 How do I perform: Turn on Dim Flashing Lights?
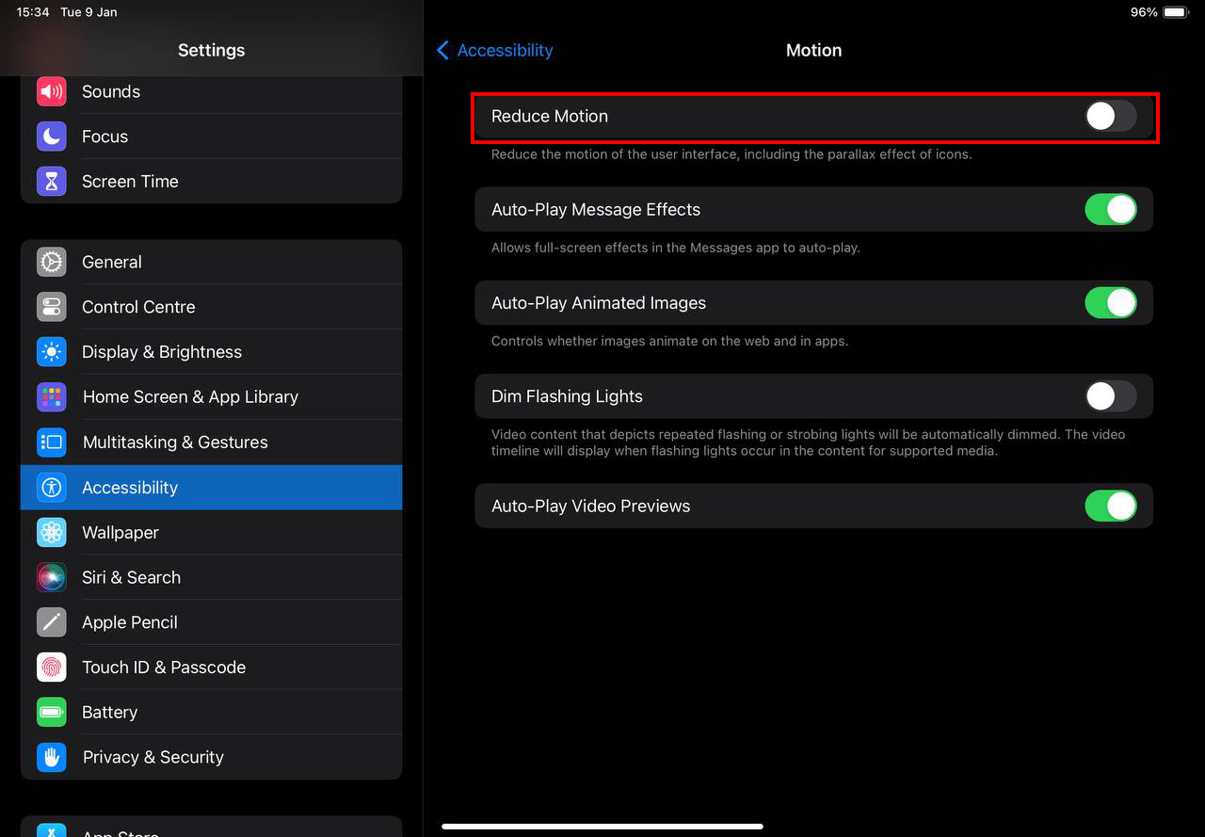point(1111,396)
